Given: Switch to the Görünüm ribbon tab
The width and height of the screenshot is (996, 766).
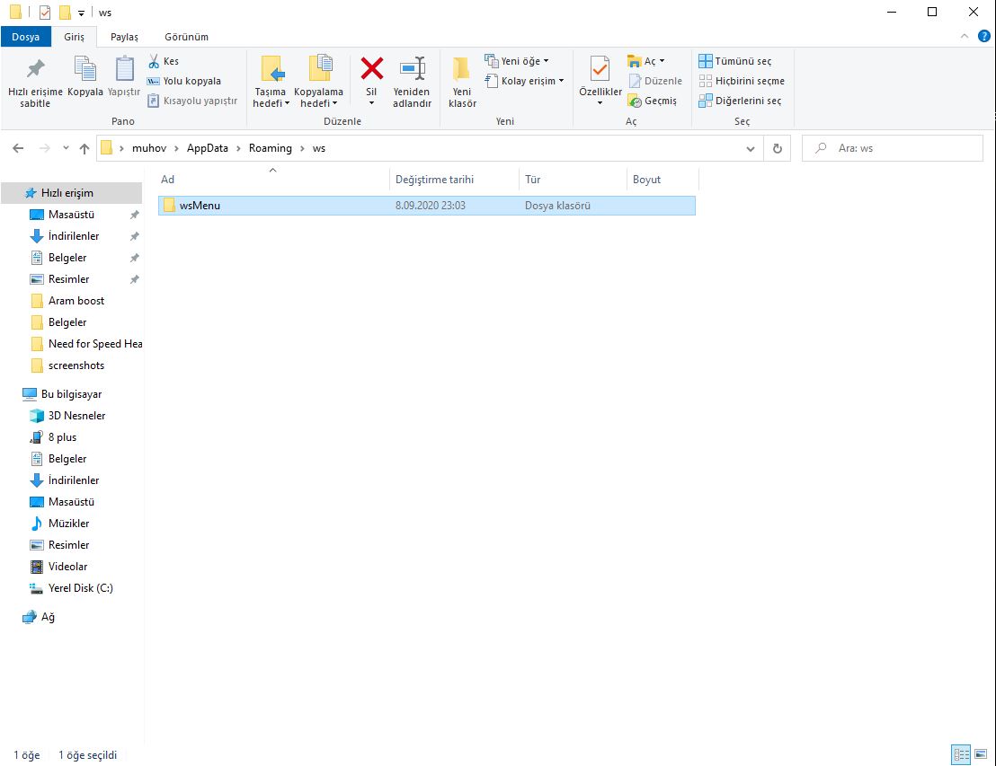Looking at the screenshot, I should [186, 37].
